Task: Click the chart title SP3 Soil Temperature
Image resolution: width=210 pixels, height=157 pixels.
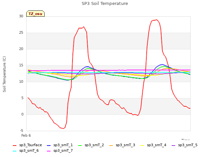Action: point(105,4)
